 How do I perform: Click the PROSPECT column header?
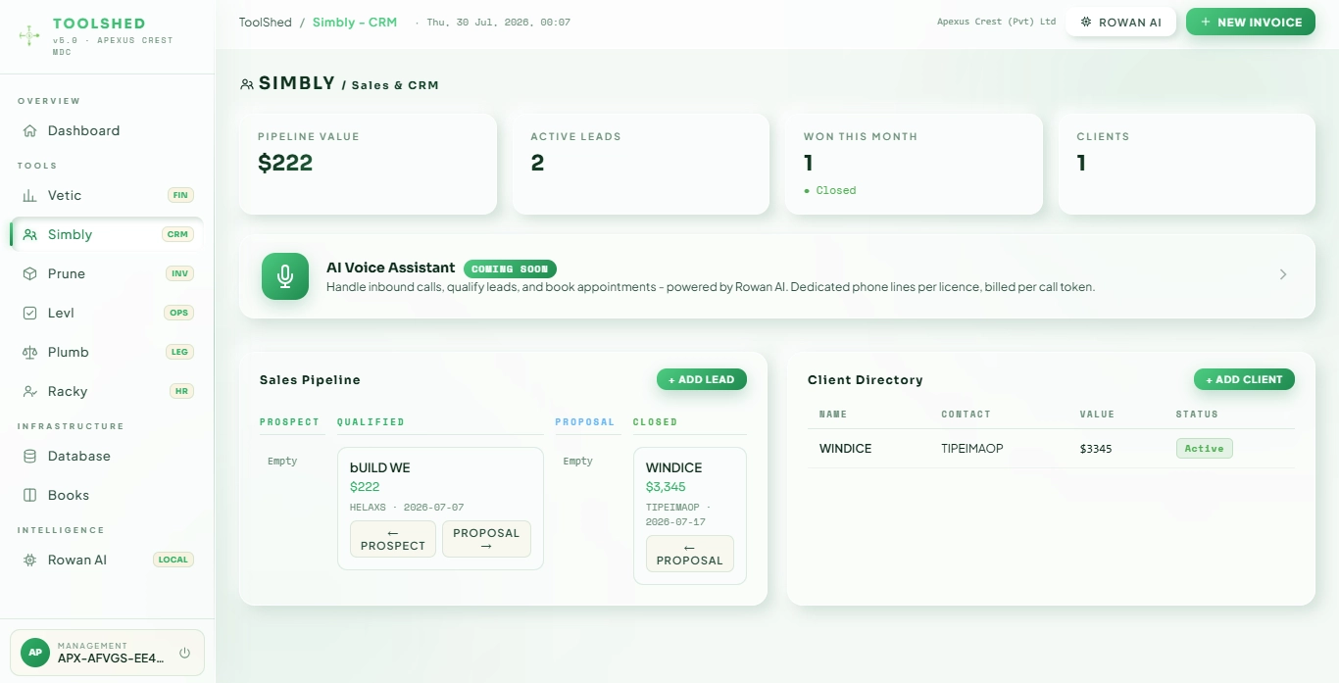(x=289, y=421)
